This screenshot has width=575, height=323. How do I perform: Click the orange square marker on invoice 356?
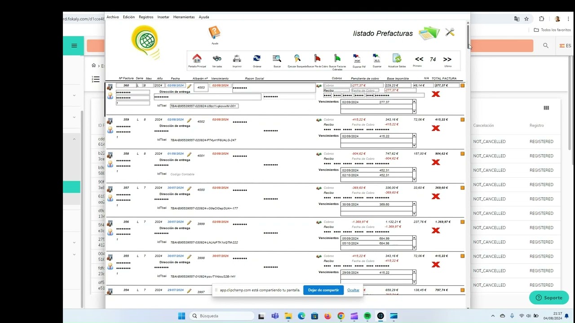463,222
